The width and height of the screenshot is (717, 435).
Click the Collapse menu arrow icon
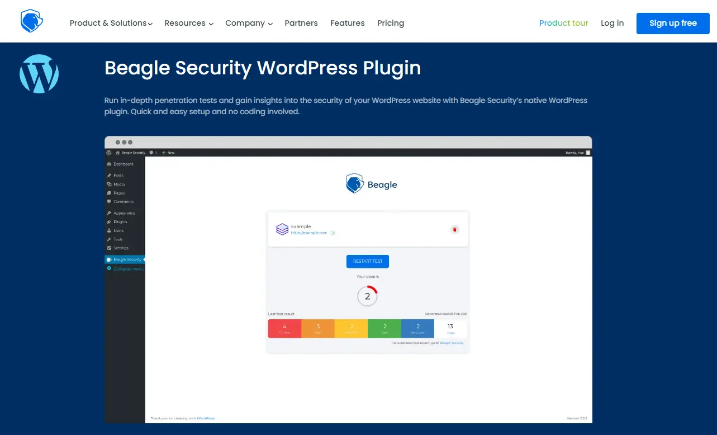pos(109,268)
